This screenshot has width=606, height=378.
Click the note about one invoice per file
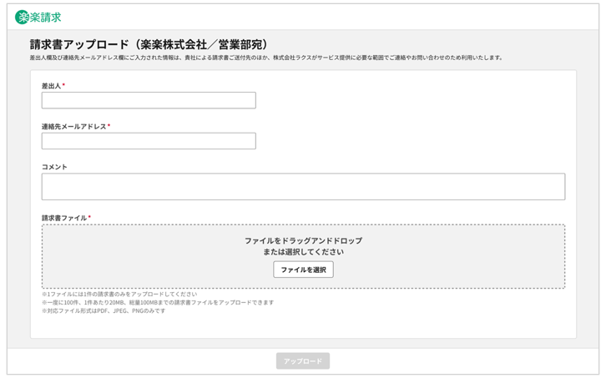pos(119,295)
